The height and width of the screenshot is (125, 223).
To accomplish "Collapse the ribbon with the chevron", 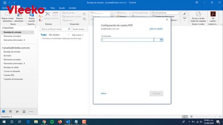I will [x=221, y=24].
